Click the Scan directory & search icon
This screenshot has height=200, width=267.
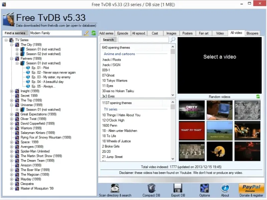pos(115,188)
